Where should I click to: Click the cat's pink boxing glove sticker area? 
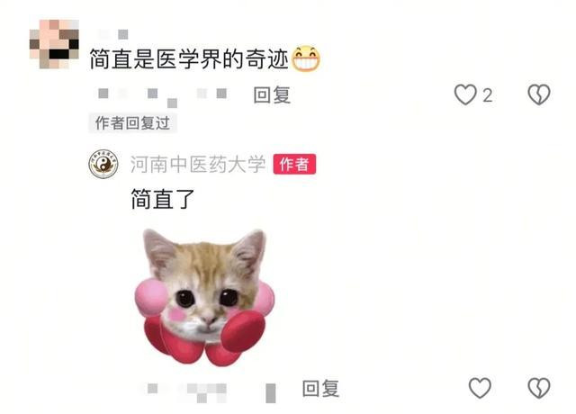(243, 332)
